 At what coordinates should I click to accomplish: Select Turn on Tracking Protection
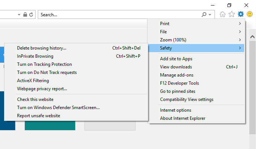(x=76, y=64)
